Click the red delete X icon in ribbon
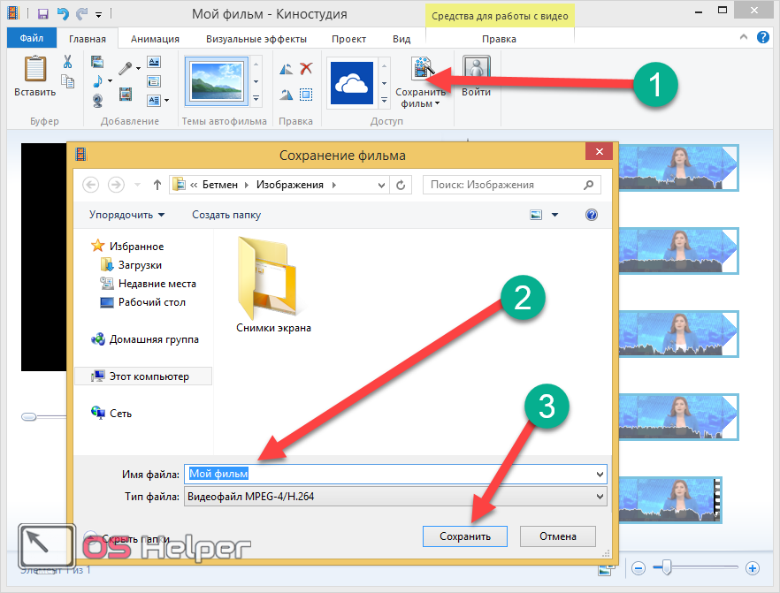Viewport: 780px width, 593px height. coord(306,69)
